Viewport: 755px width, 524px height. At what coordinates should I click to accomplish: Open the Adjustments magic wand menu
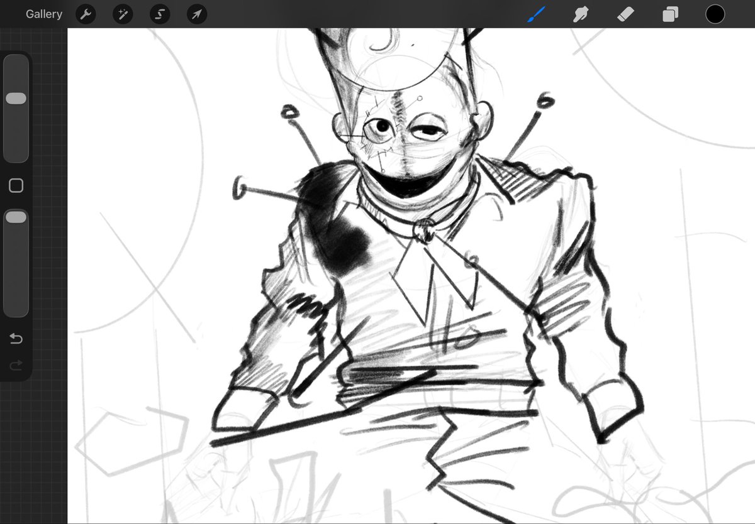(123, 14)
